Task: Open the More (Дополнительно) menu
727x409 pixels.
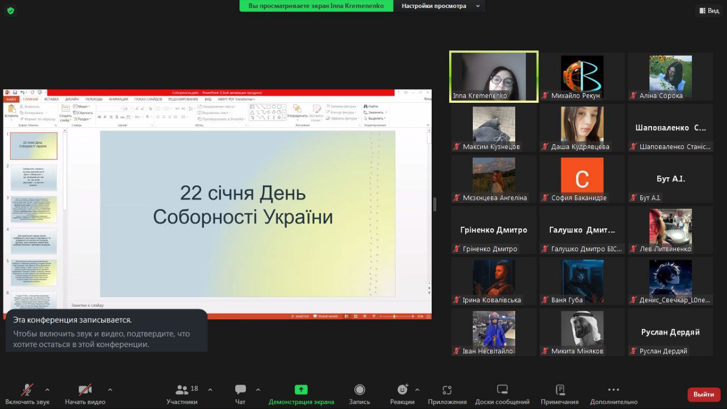Action: click(613, 390)
